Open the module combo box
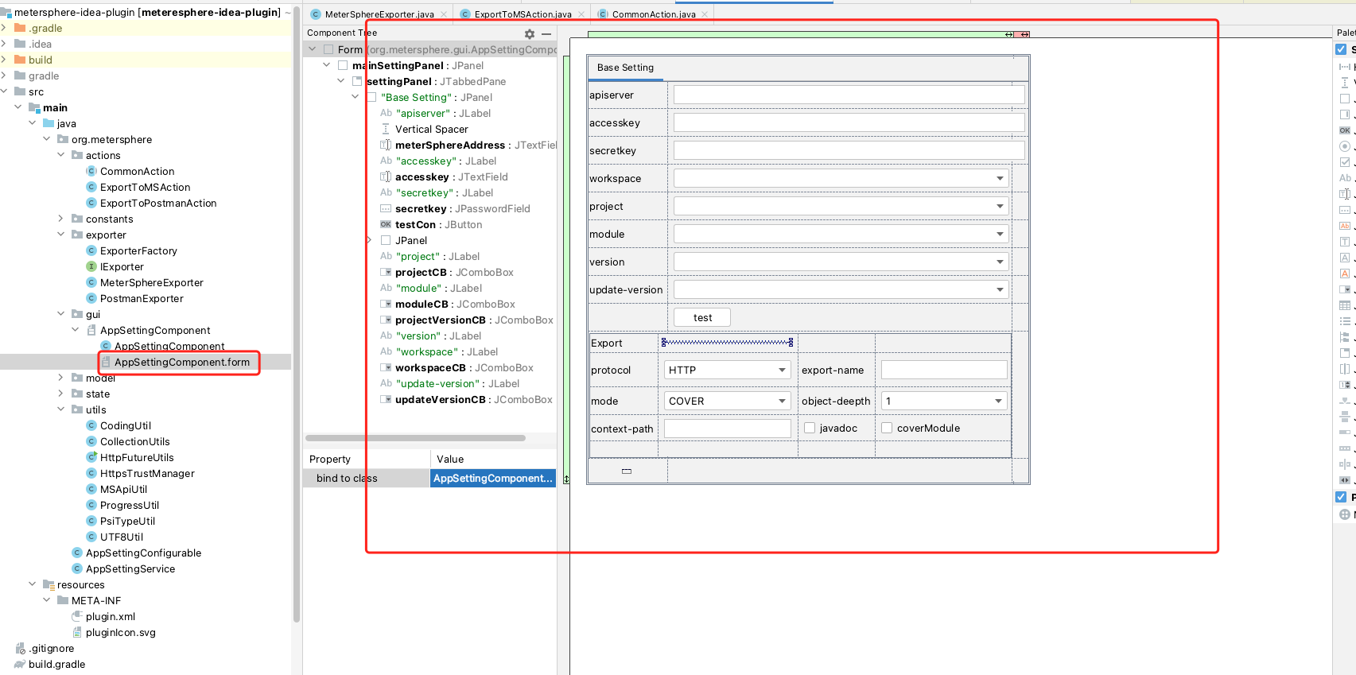The width and height of the screenshot is (1356, 675). [841, 234]
